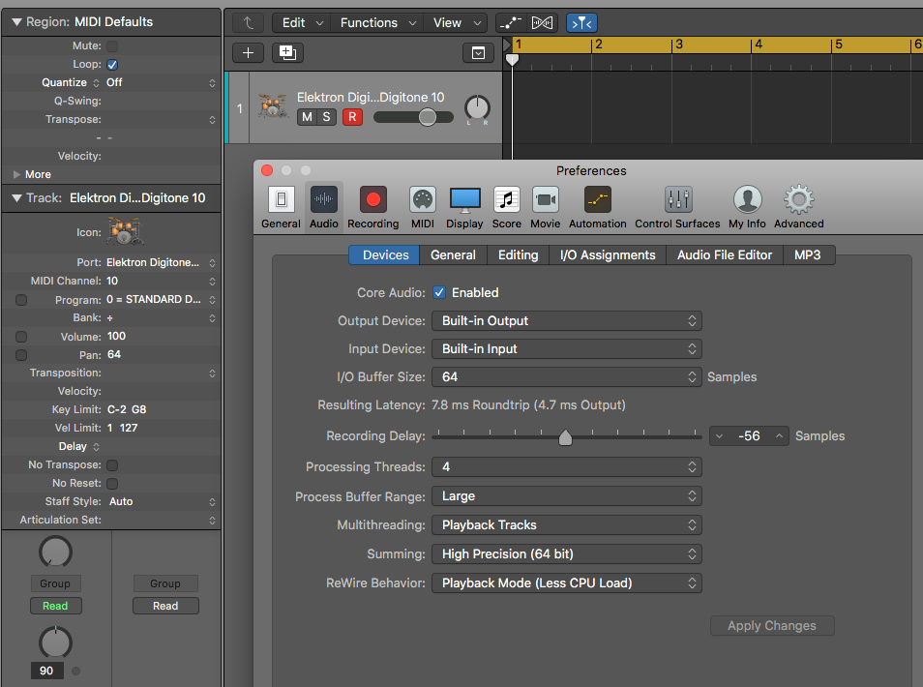This screenshot has width=923, height=687.
Task: Click the duplicate track icon
Action: [287, 53]
